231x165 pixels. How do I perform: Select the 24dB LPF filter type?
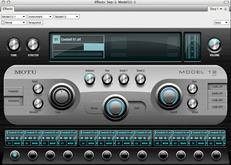tap(217, 93)
